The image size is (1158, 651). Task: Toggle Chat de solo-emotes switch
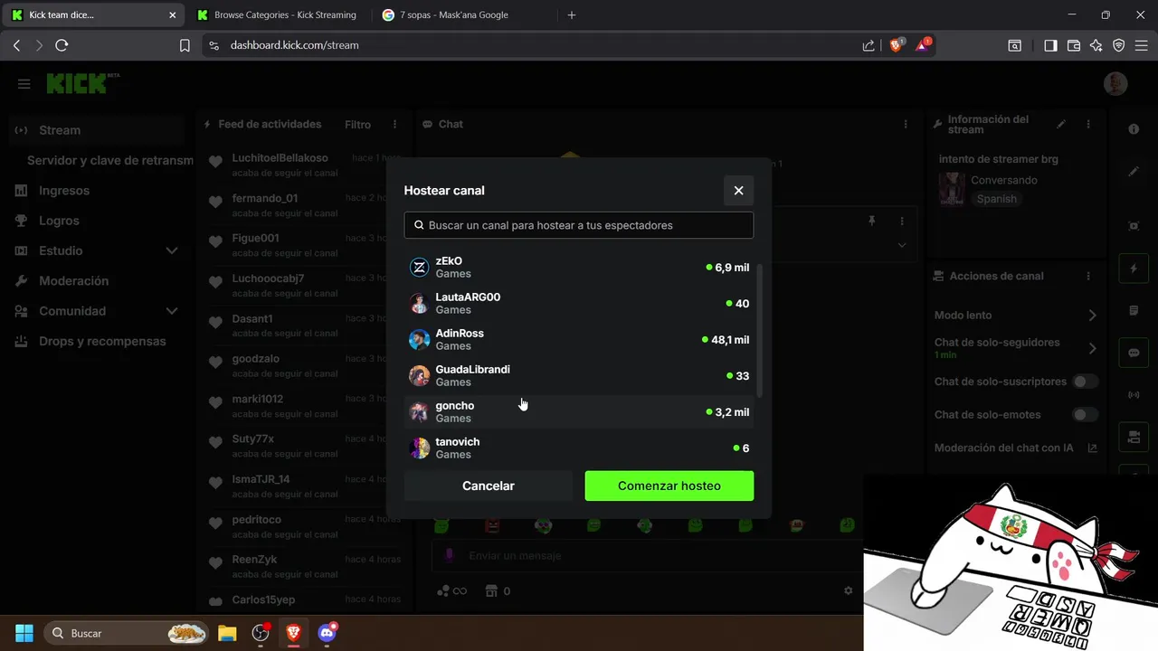1085,415
